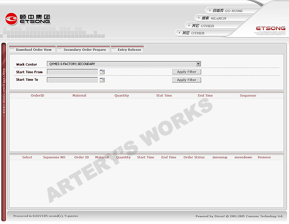Open calendar picker for Start Time To
This screenshot has height=224, width=289.
click(x=102, y=80)
